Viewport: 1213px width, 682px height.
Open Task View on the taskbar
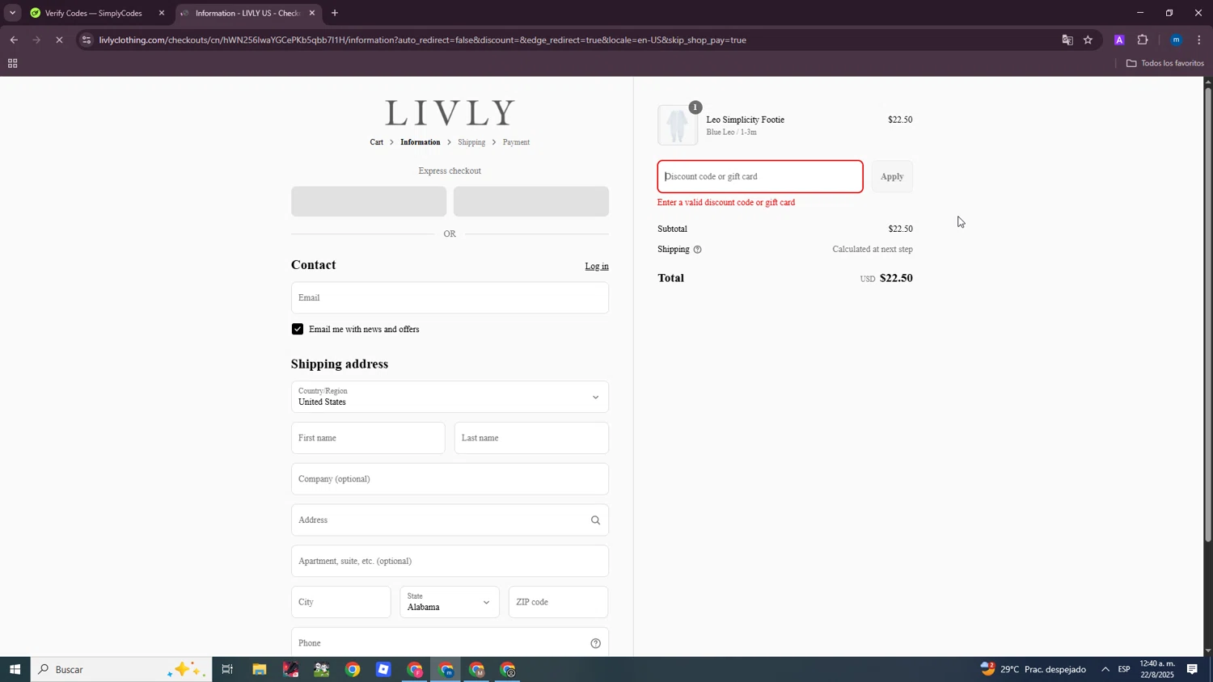pyautogui.click(x=227, y=669)
